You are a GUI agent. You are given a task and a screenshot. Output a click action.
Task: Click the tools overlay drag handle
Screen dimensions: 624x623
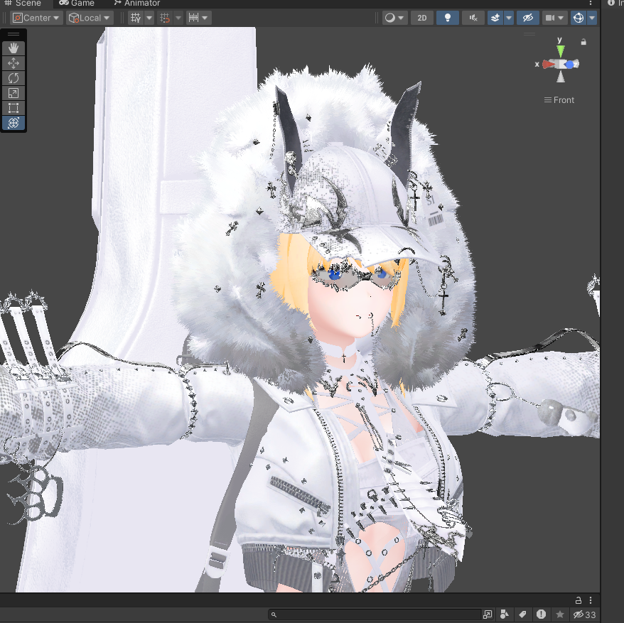[x=13, y=35]
